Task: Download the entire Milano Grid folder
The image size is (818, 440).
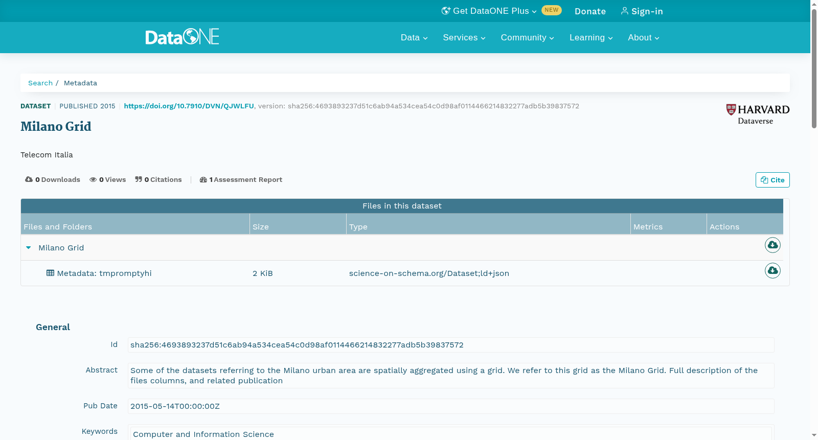Action: [x=772, y=245]
